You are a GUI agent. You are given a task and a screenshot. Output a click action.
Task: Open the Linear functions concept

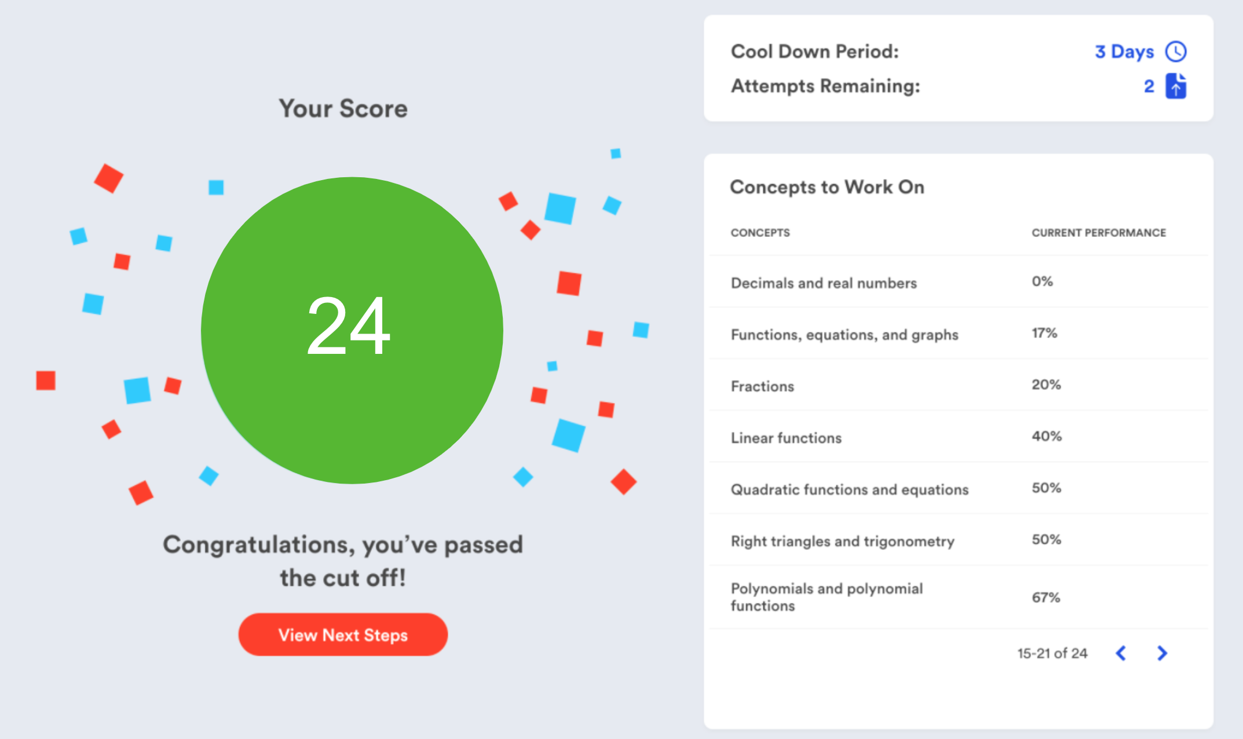pos(786,438)
